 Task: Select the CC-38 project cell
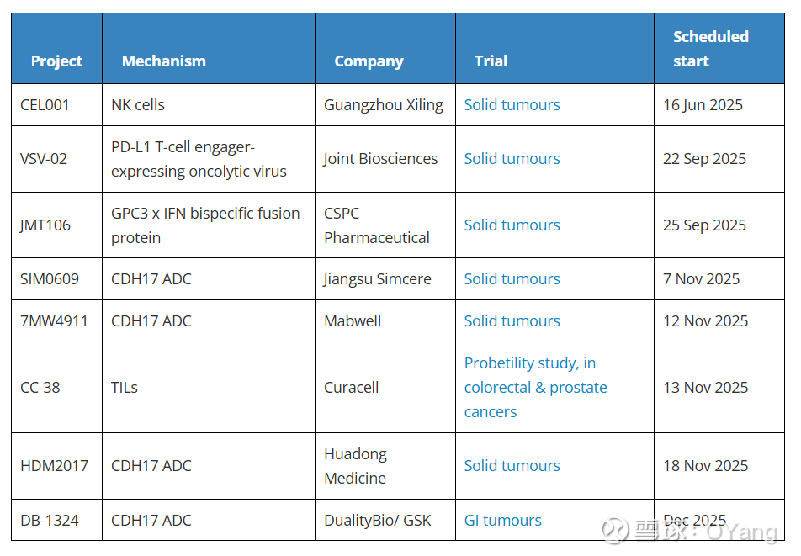(40, 388)
